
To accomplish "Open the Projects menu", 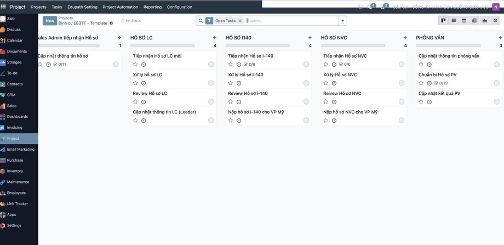I will tap(38, 7).
